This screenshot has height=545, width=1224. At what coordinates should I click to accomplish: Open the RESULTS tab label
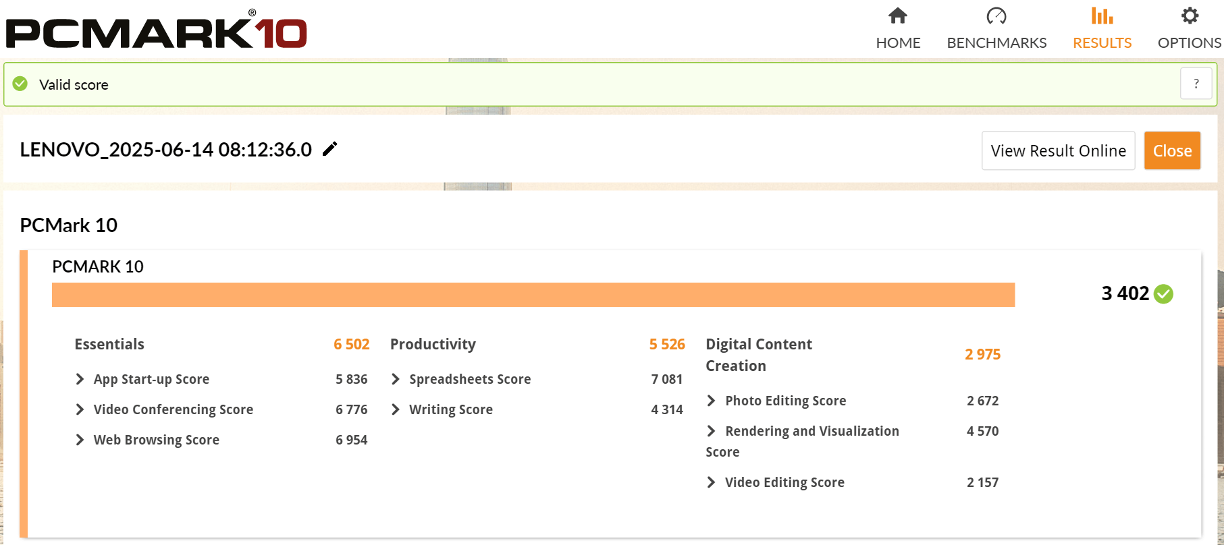tap(1102, 42)
